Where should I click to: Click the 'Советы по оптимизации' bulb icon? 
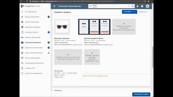22,73
